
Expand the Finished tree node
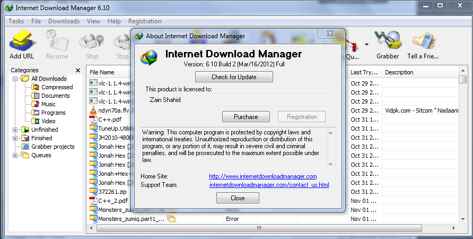(15, 138)
